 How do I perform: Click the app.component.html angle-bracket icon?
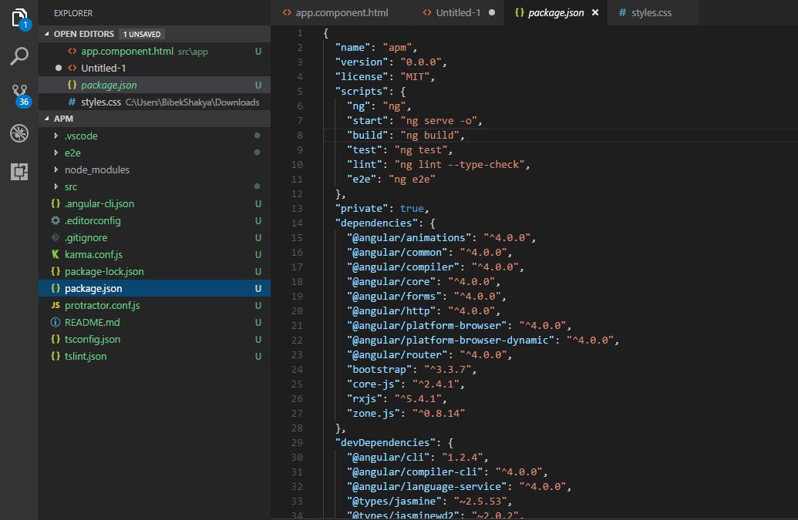click(72, 52)
